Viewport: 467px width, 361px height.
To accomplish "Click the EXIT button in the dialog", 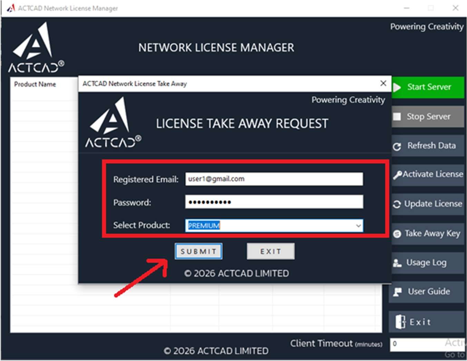I will [271, 251].
